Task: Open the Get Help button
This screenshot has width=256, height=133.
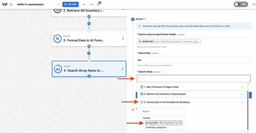Action: 70,4
